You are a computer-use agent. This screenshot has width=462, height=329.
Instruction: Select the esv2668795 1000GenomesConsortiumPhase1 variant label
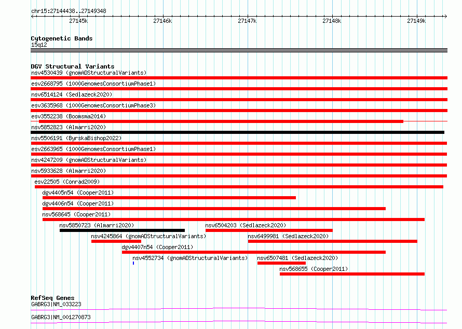click(x=93, y=84)
